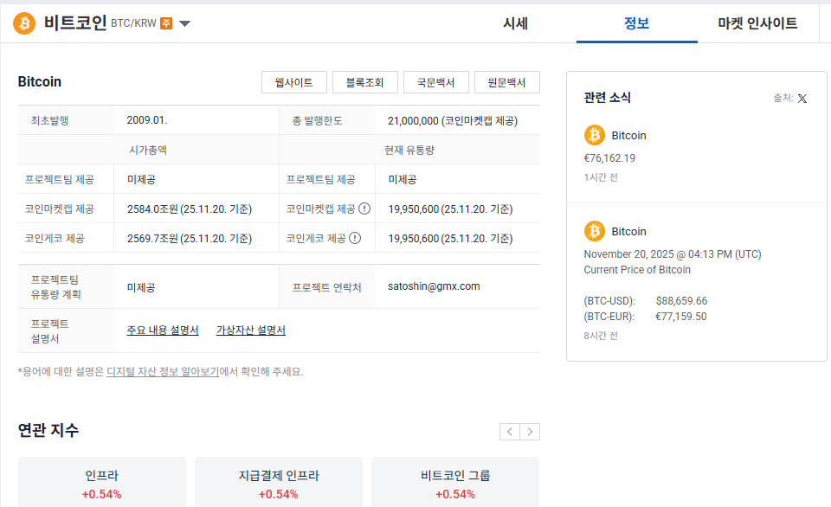Click the €77,159.50 BTC-EUR price

(x=681, y=317)
